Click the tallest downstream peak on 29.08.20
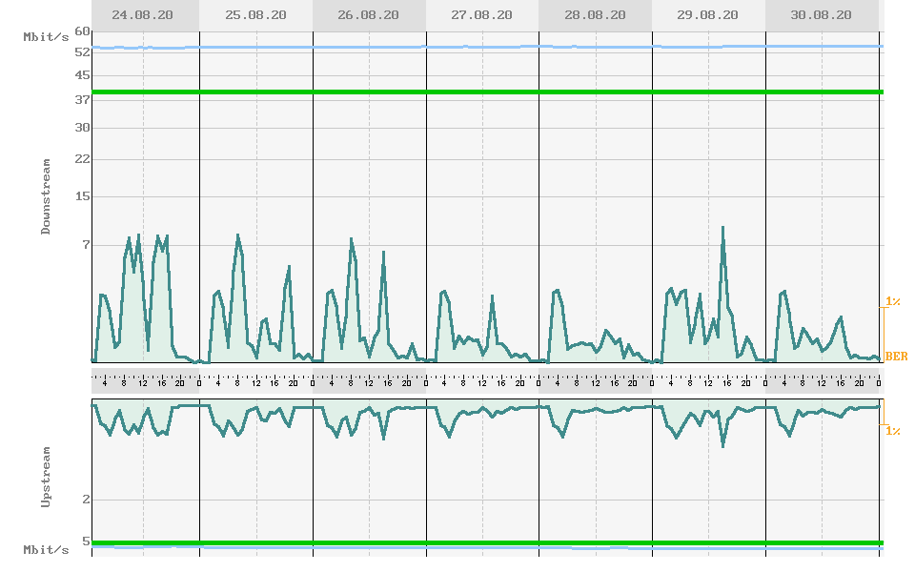Screen dimensions: 915x572 pyautogui.click(x=723, y=228)
